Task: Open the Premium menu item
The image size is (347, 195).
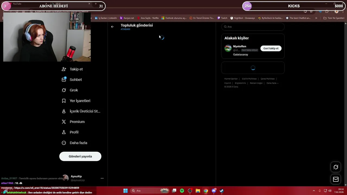Action: (x=73, y=122)
